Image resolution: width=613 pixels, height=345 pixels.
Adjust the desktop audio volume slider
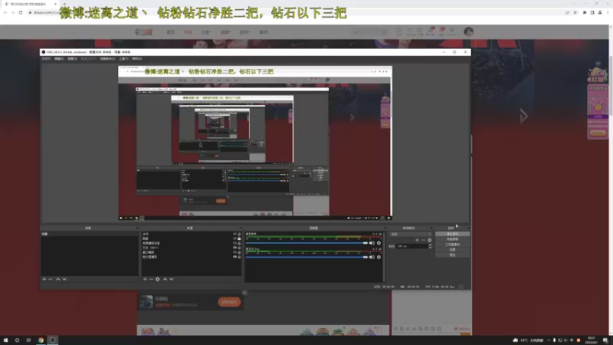[307, 243]
